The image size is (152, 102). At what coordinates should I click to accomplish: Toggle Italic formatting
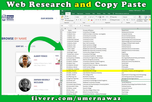pos(78,20)
